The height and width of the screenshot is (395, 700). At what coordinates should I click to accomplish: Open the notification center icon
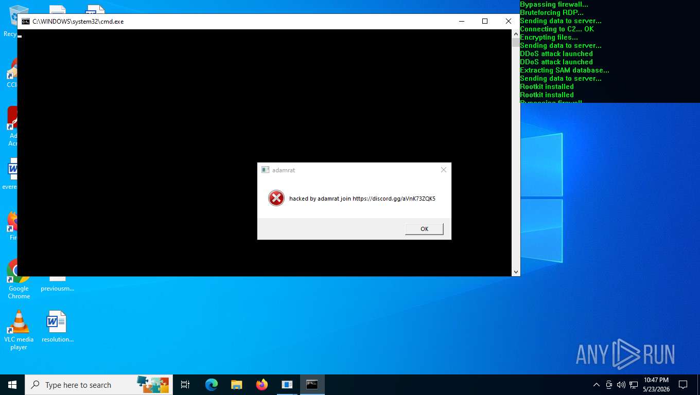click(x=683, y=385)
